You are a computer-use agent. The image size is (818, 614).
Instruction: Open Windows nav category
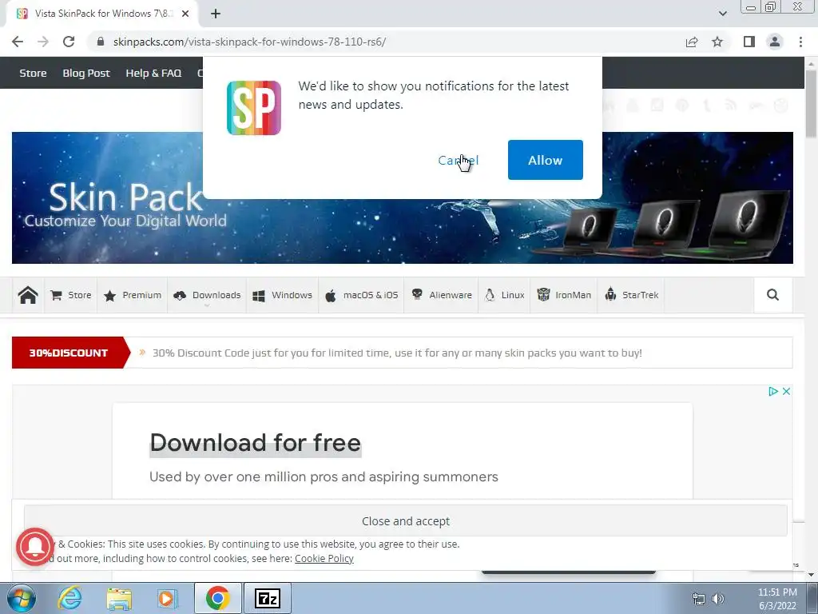(282, 295)
